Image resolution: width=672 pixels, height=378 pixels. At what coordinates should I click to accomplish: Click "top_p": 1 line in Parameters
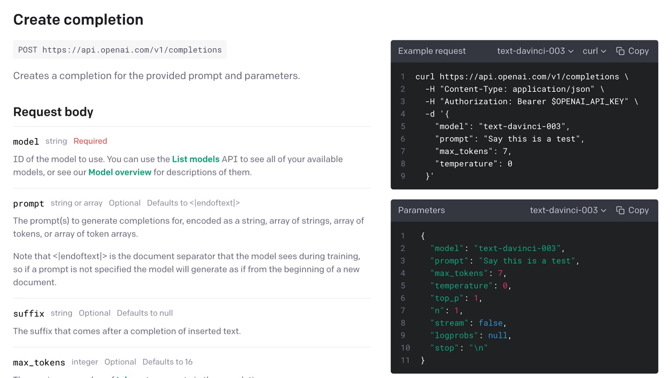click(456, 298)
